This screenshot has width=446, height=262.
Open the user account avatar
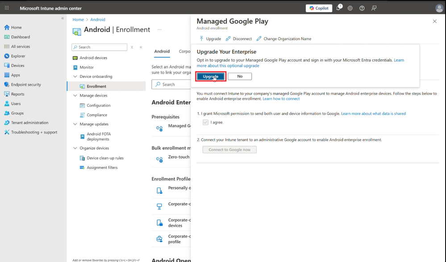tap(439, 8)
